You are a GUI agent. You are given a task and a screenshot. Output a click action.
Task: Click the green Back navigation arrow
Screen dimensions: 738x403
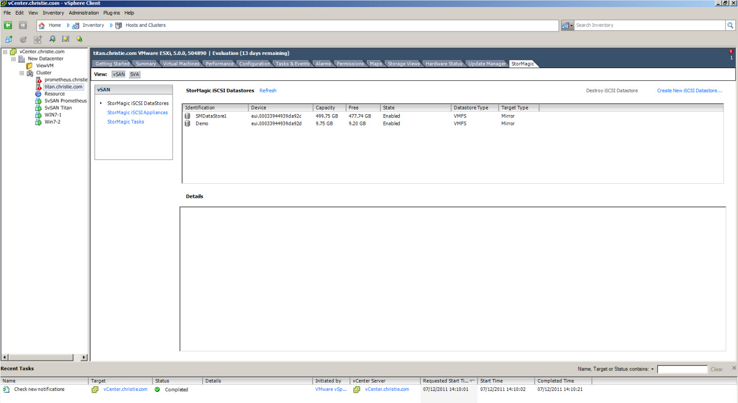point(8,25)
